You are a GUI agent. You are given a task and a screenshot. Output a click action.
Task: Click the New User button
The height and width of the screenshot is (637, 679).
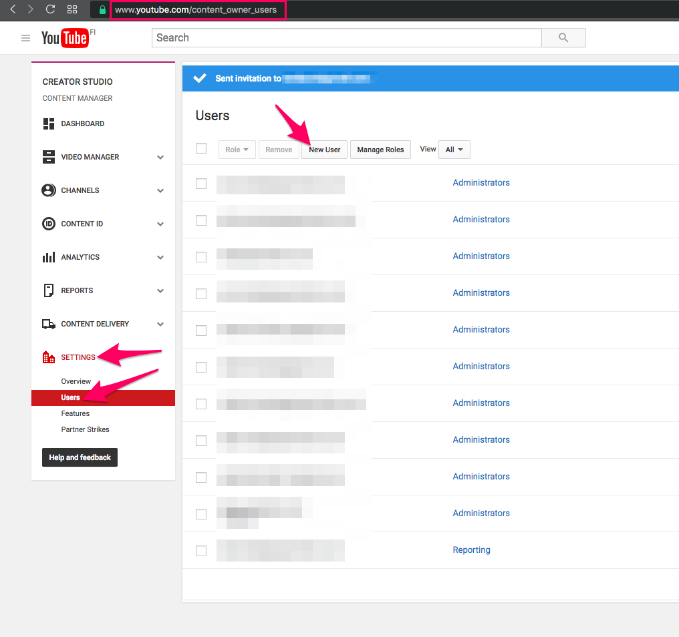(x=324, y=150)
